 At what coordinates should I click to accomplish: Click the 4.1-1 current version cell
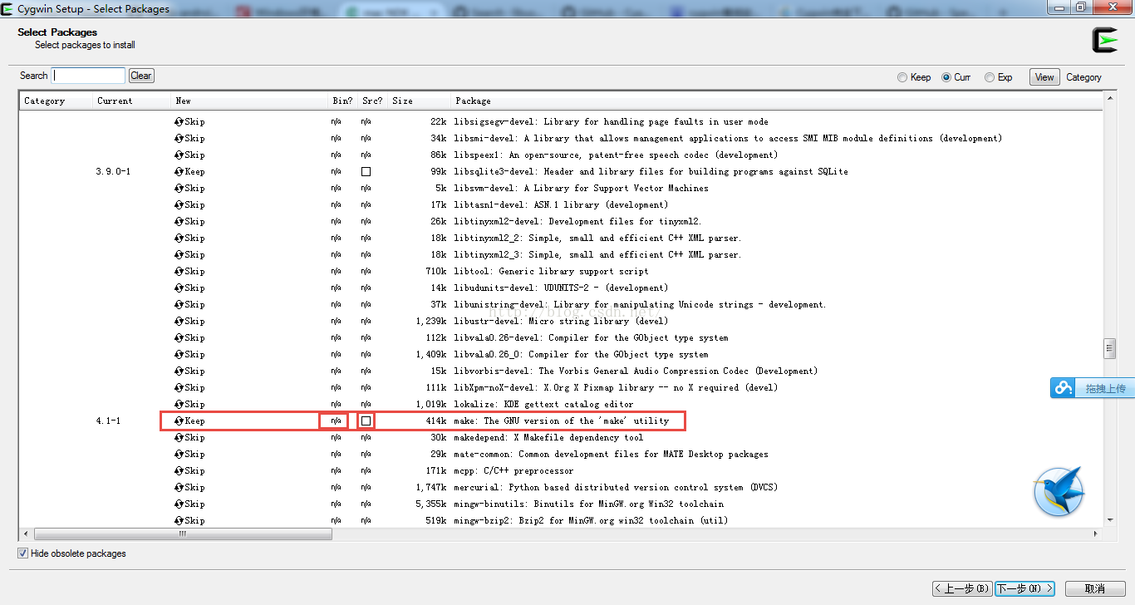tap(108, 421)
